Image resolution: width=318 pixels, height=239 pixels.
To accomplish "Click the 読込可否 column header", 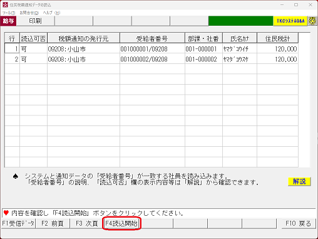I will (33, 38).
